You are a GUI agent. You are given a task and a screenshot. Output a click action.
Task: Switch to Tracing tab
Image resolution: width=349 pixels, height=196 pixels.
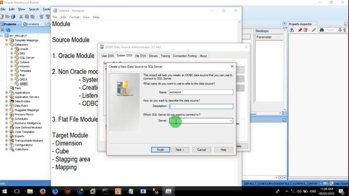pos(165,56)
